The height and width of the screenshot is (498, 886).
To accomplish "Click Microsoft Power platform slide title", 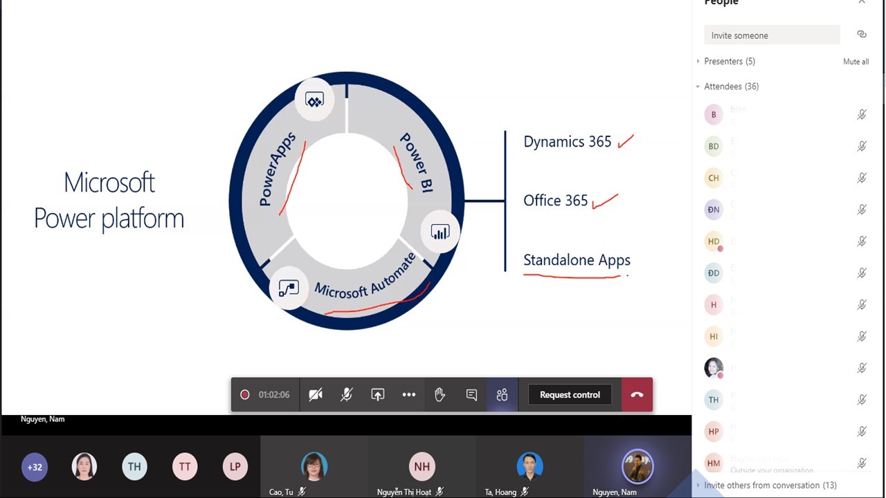I will pos(109,201).
